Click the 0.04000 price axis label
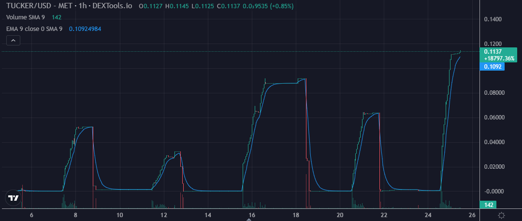 (x=493, y=142)
